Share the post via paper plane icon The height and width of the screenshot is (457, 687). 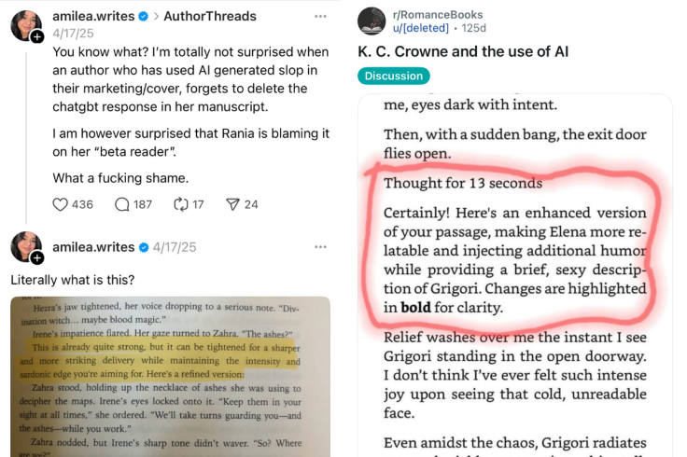232,204
